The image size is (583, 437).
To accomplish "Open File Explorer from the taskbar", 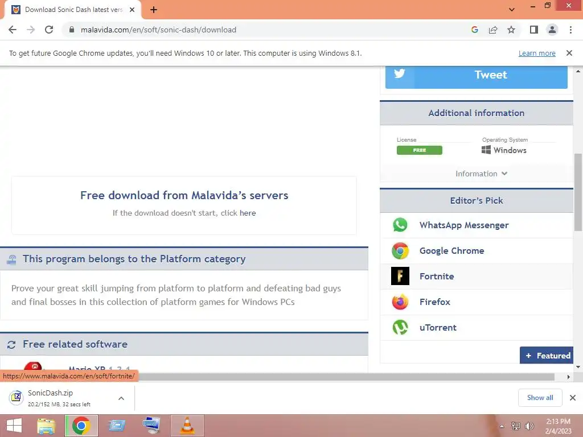I will click(46, 426).
